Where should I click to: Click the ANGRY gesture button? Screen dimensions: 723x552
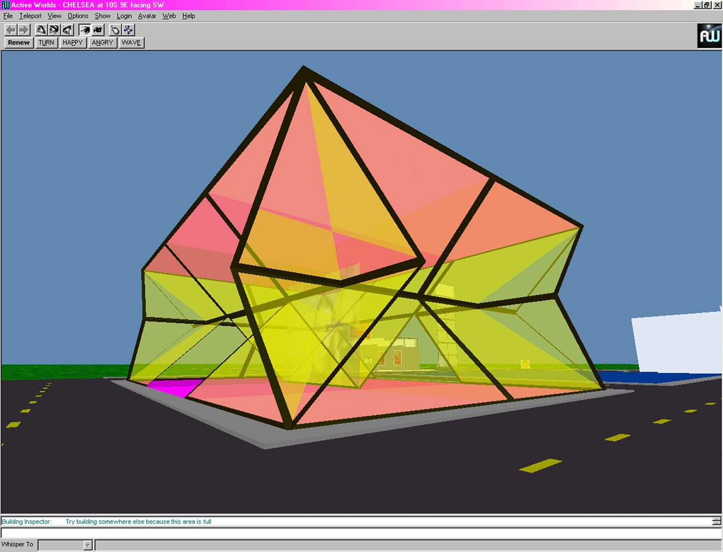(102, 42)
